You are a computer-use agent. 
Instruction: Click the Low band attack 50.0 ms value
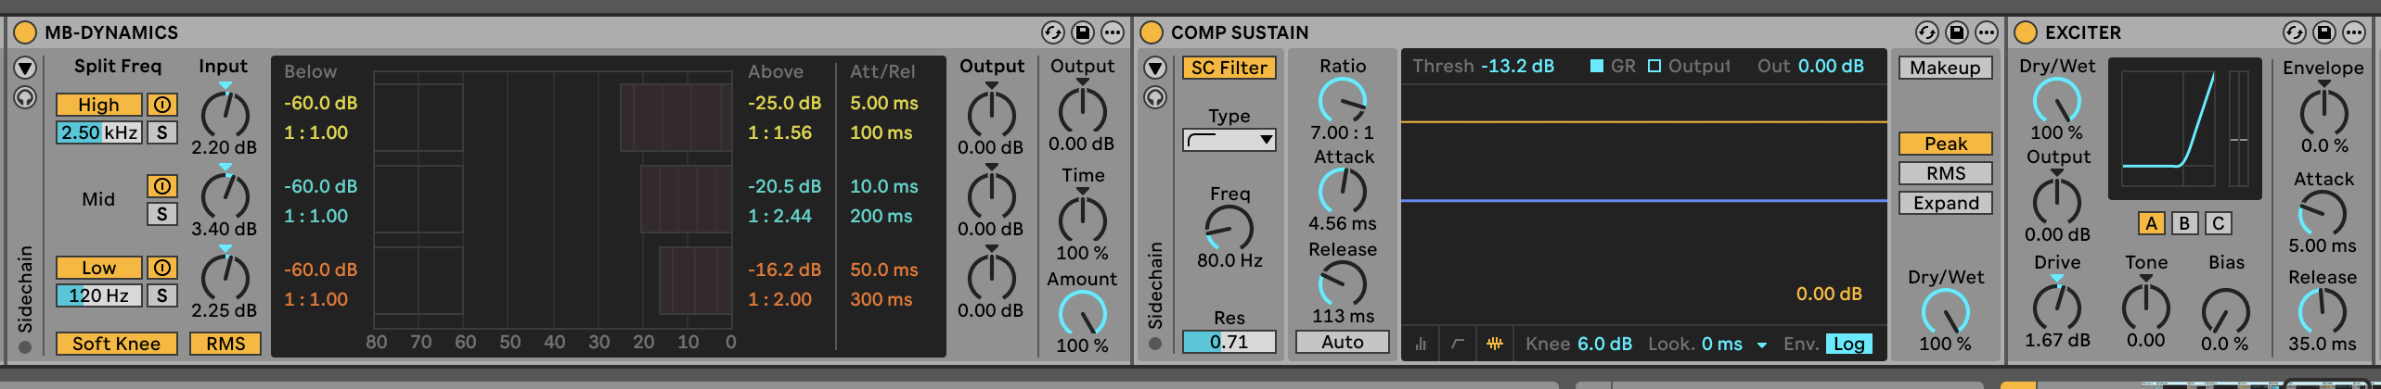tap(883, 270)
